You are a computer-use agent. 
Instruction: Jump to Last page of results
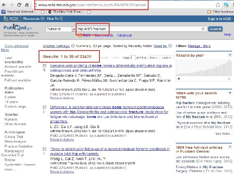coord(167,58)
